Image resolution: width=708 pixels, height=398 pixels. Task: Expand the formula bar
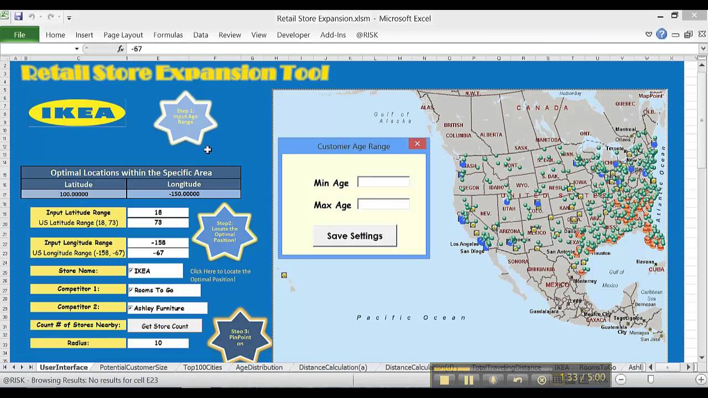[x=702, y=49]
